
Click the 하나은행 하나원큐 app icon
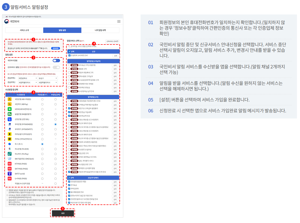10,149
